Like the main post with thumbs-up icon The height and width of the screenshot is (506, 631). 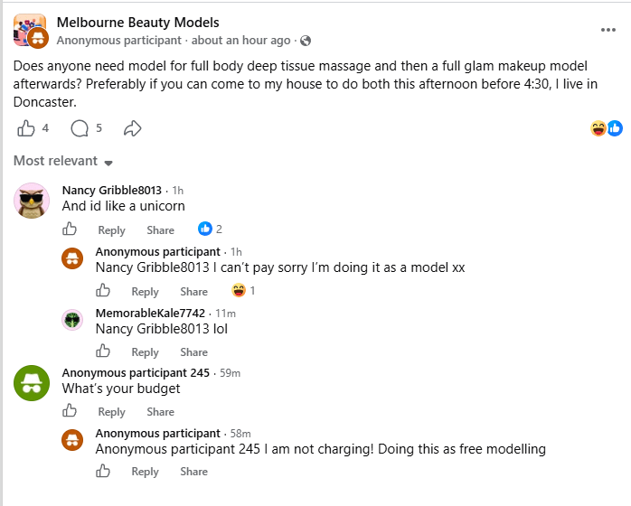(x=25, y=128)
